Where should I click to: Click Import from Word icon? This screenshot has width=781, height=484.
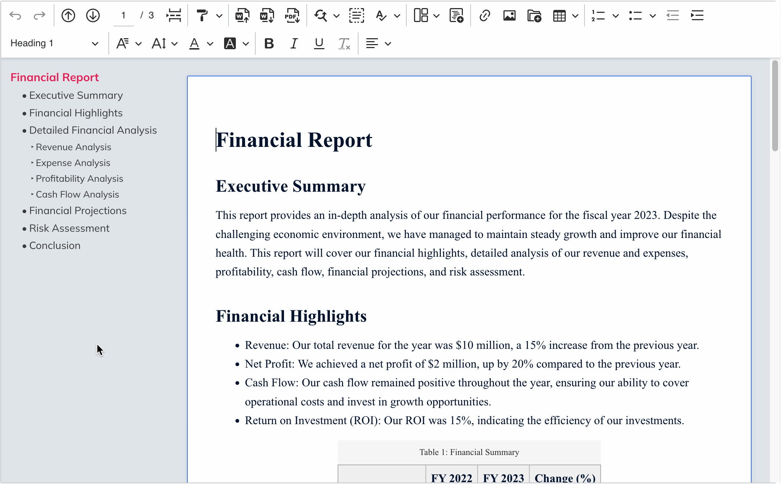click(x=242, y=16)
